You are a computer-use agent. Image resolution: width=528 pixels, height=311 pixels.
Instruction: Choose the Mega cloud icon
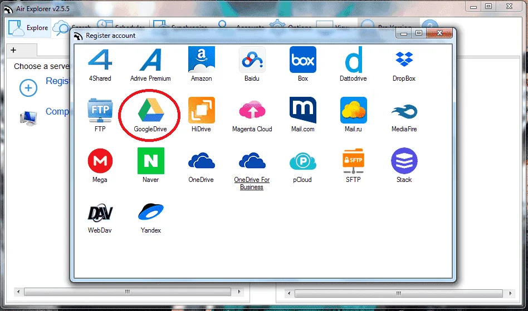(x=100, y=161)
